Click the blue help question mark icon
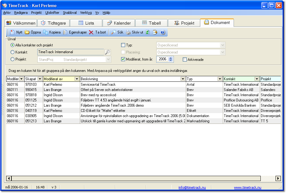Screen dimensions: 286x193 tap(163, 32)
